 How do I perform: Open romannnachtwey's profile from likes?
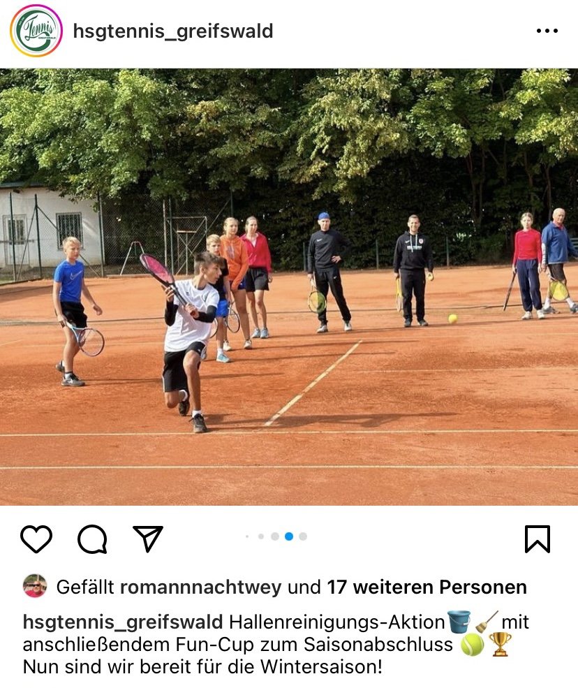point(201,587)
